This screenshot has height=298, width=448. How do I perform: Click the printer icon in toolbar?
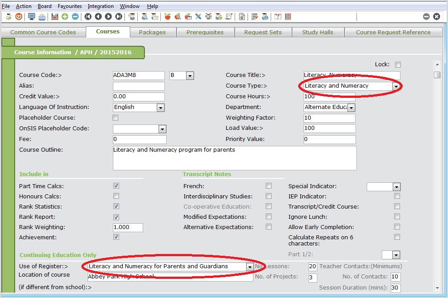[x=42, y=16]
